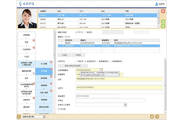Click the copy icon on 通勤経路情報
This screenshot has width=183, height=120.
pyautogui.click(x=34, y=73)
